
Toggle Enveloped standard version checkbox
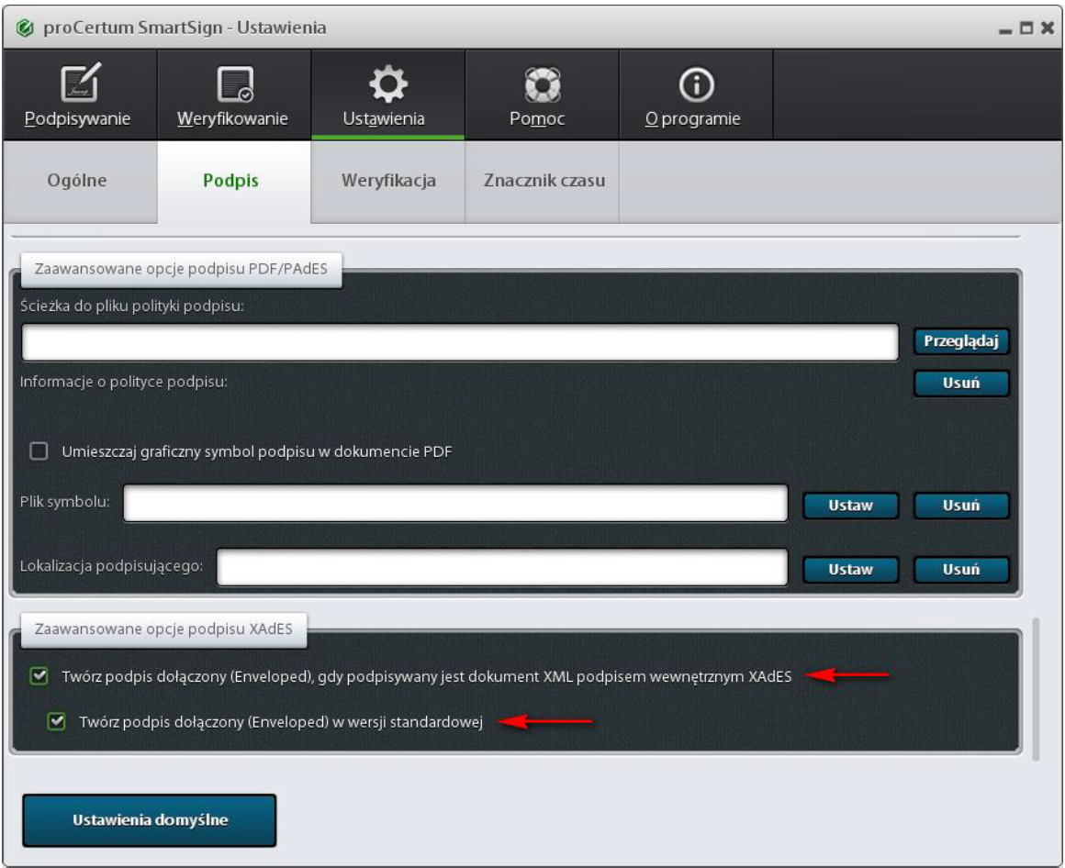tap(56, 721)
